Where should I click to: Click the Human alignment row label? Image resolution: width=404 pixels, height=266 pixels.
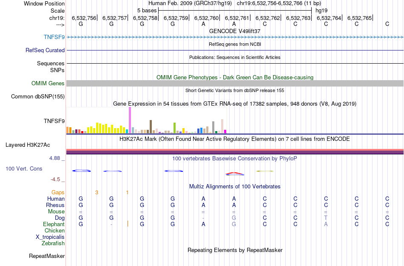[x=56, y=199]
